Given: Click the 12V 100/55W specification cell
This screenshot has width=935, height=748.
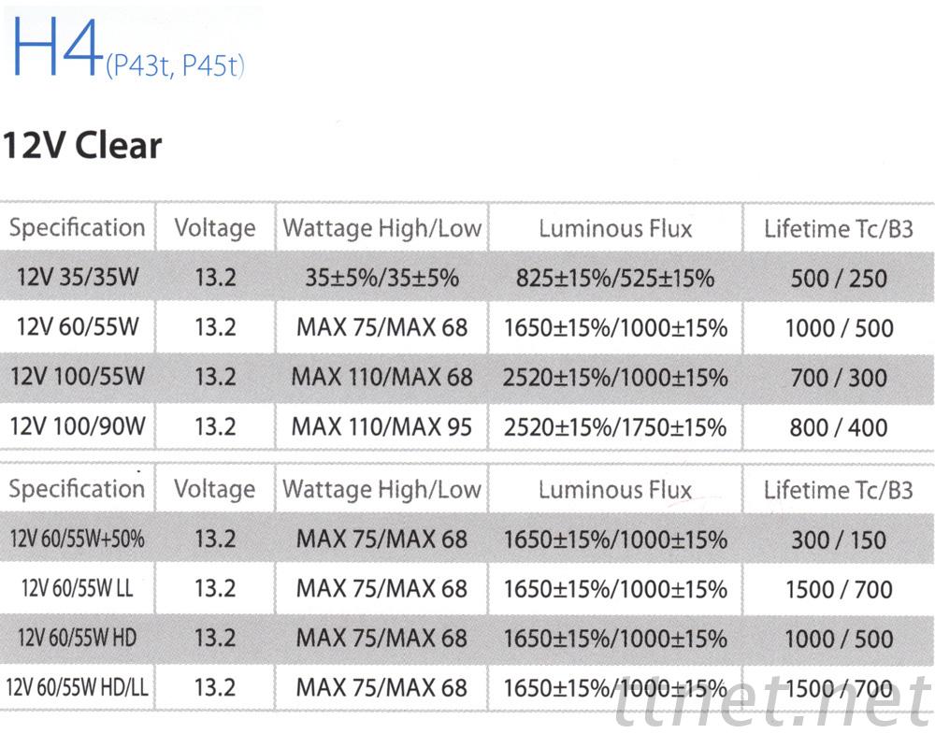Looking at the screenshot, I should [x=78, y=377].
